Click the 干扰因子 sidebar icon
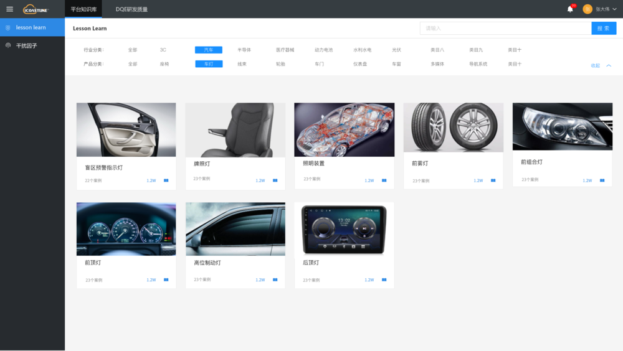 pyautogui.click(x=8, y=45)
